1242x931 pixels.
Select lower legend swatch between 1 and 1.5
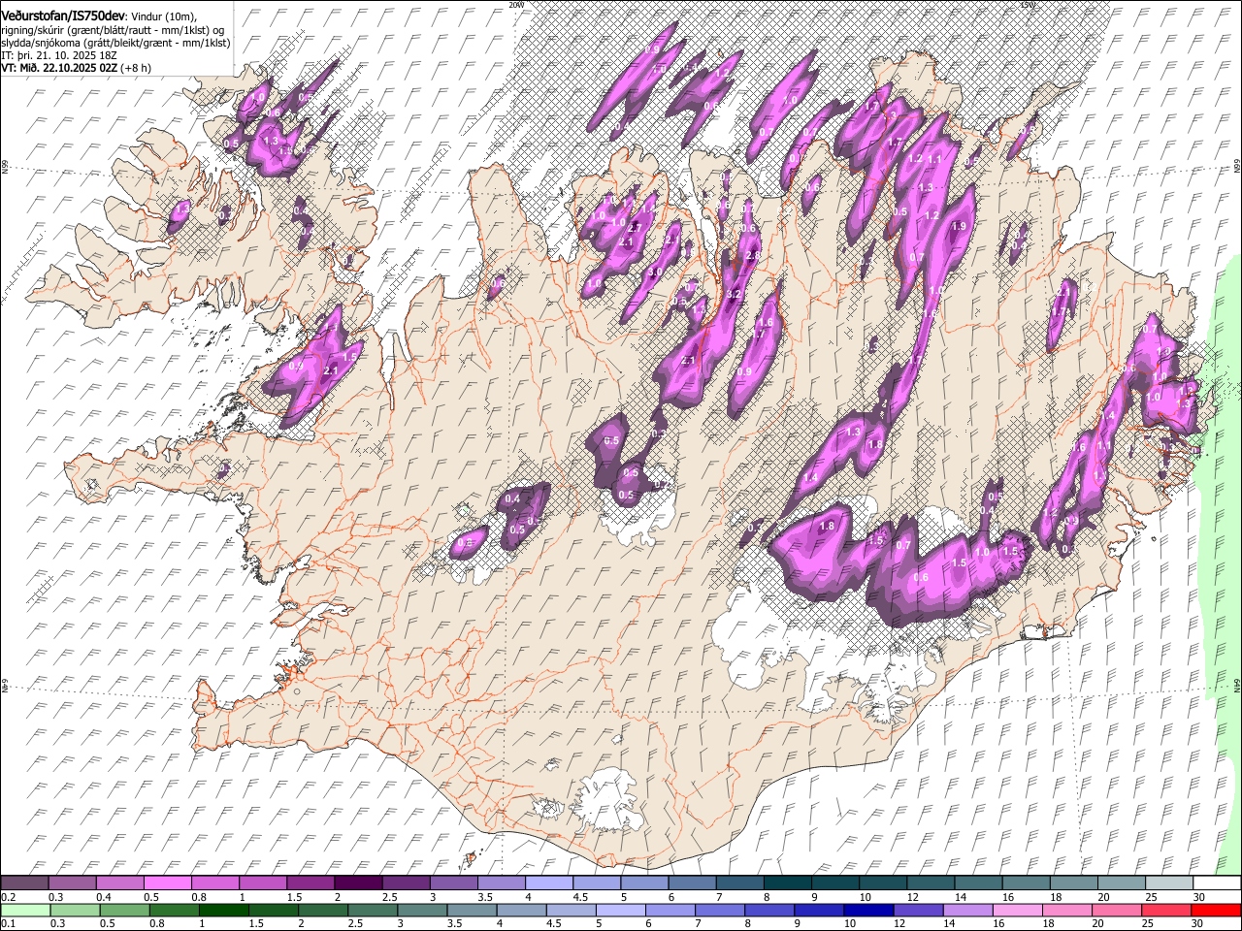pos(223,911)
